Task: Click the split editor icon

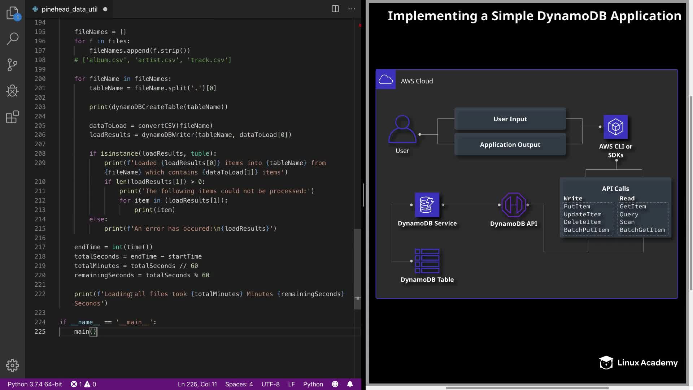Action: [x=335, y=9]
